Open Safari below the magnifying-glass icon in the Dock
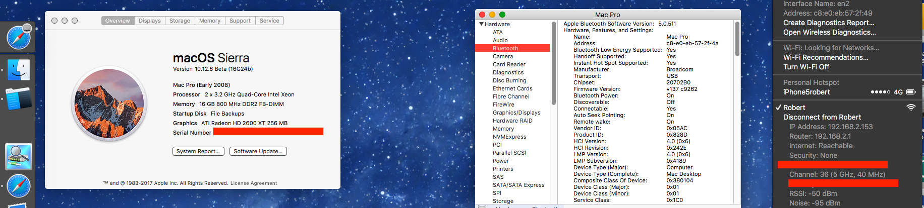The height and width of the screenshot is (208, 924). point(19,186)
